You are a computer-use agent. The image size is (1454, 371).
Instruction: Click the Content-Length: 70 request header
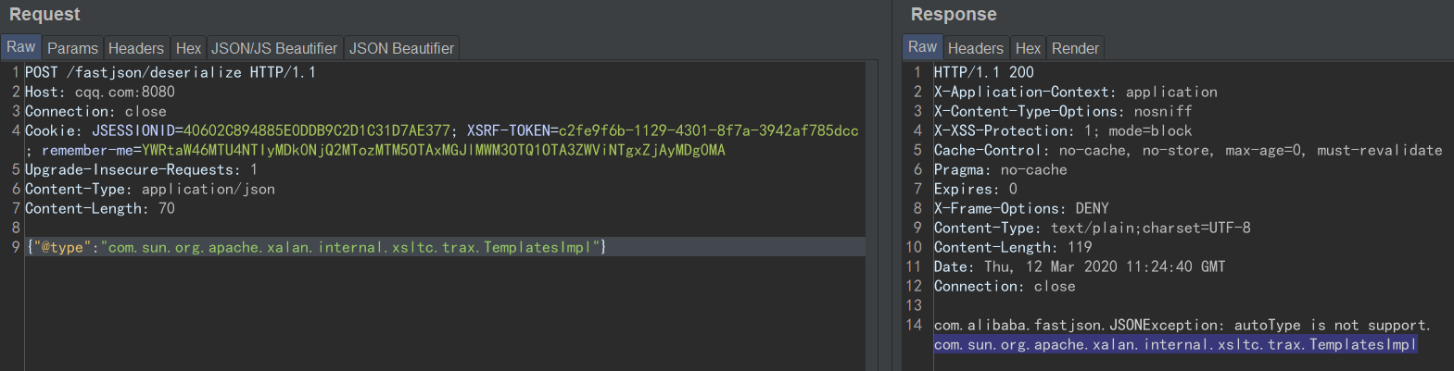100,208
